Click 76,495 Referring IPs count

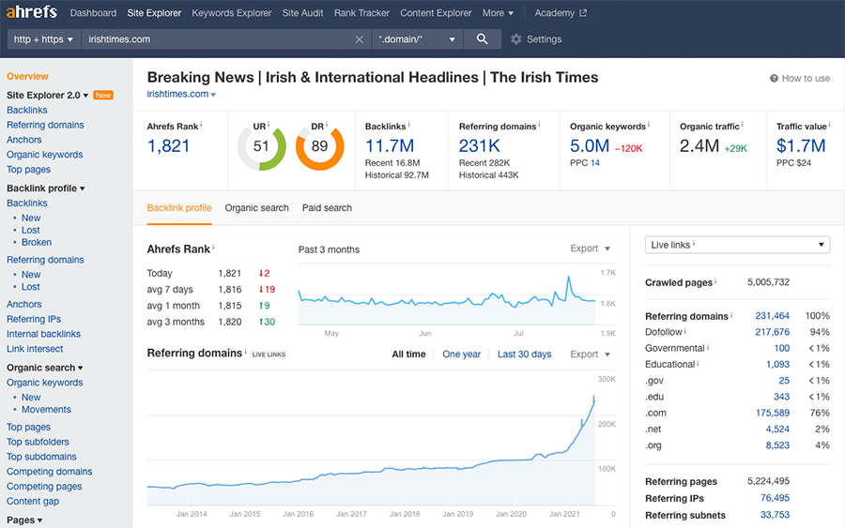click(775, 498)
